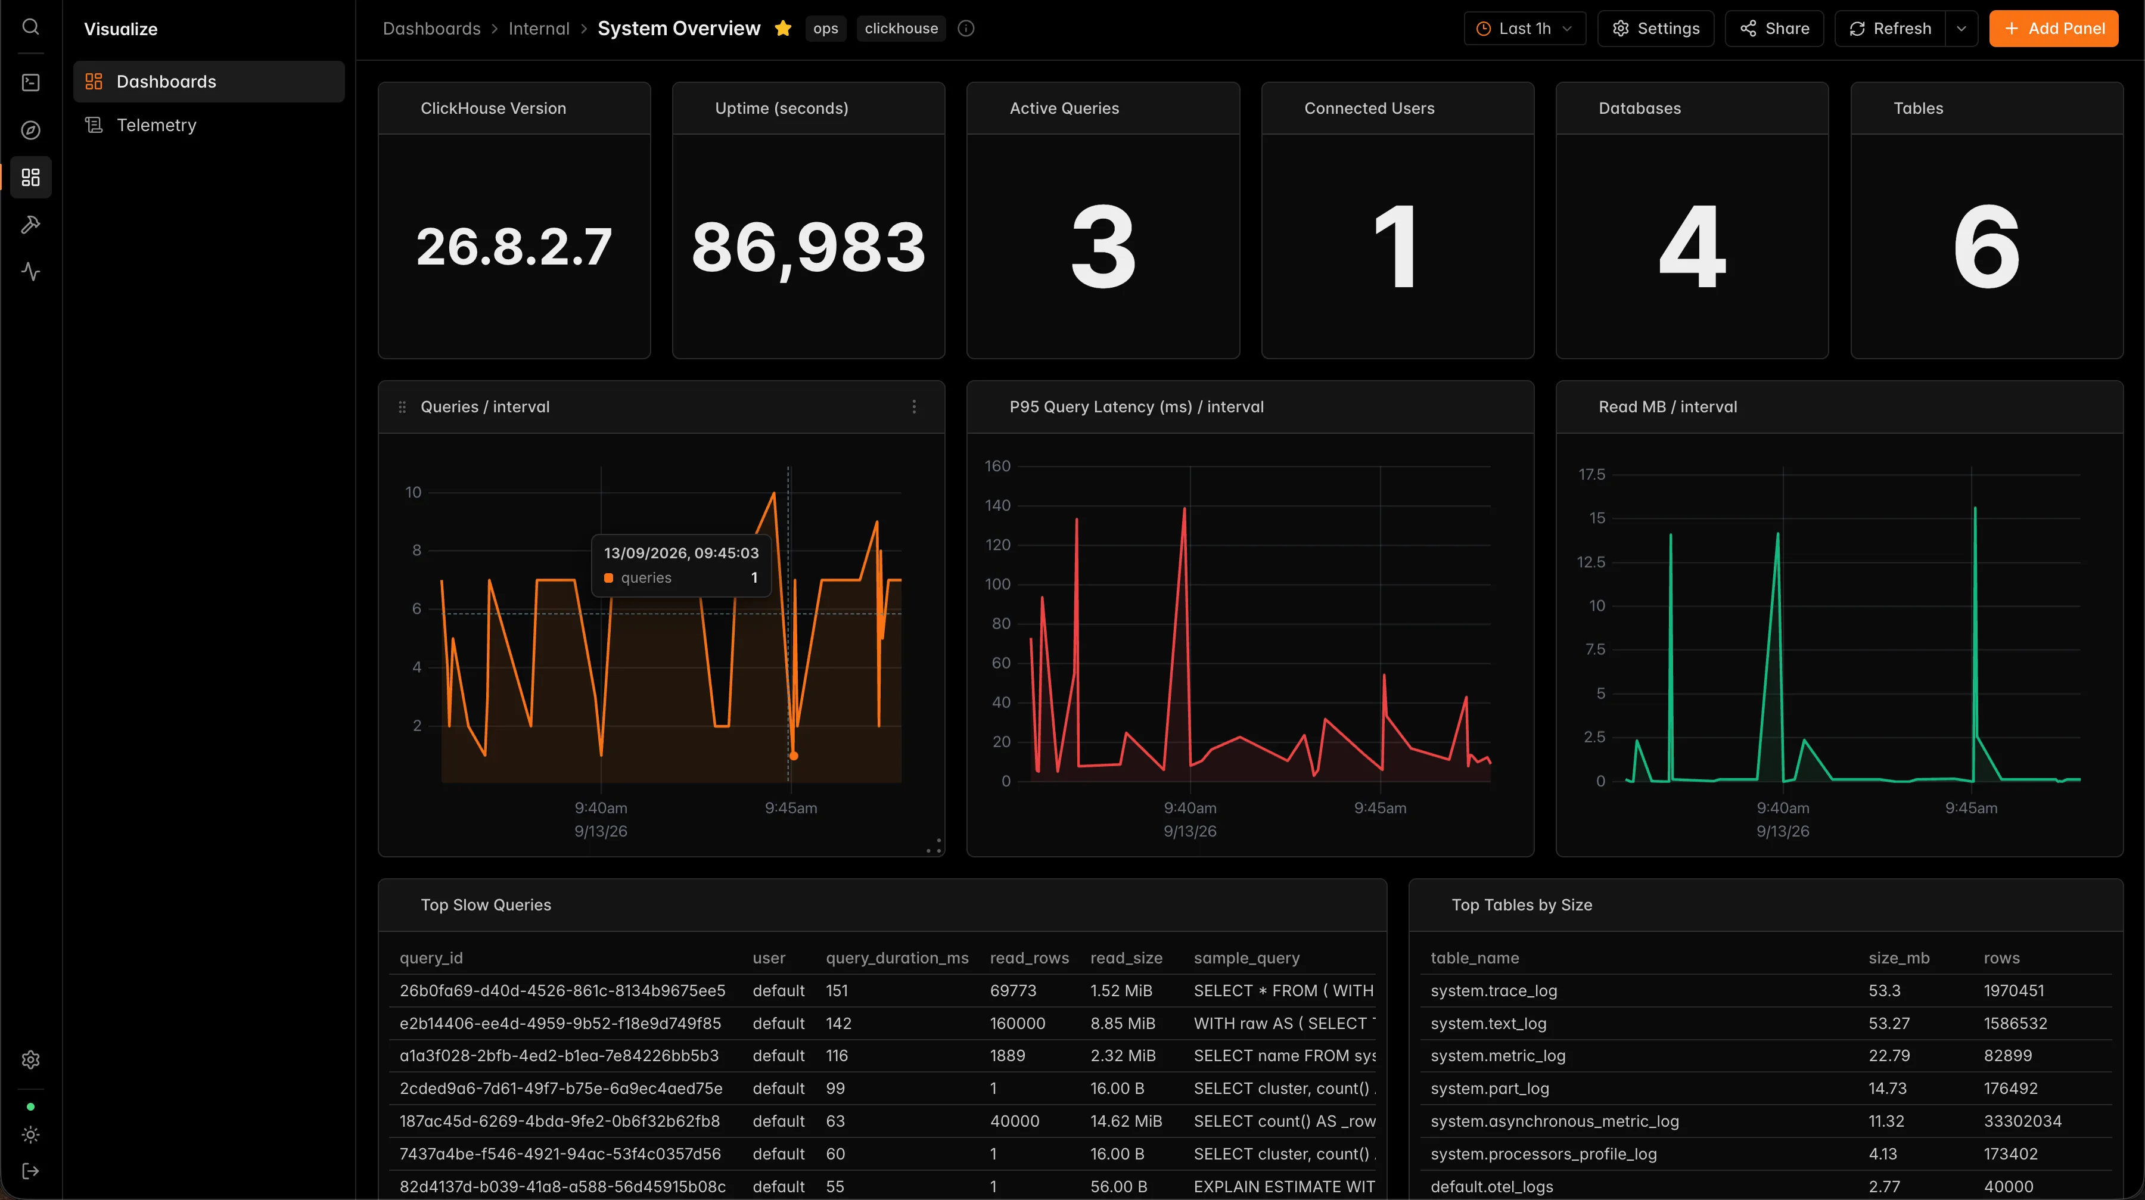
Task: Click query id 26b0fa69-d40d-4526-861c-8134b9675ee5
Action: pyautogui.click(x=562, y=990)
